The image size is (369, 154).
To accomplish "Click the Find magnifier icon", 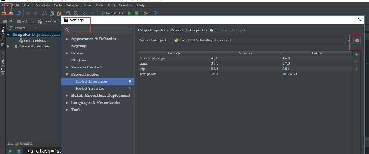I will point(68,13).
